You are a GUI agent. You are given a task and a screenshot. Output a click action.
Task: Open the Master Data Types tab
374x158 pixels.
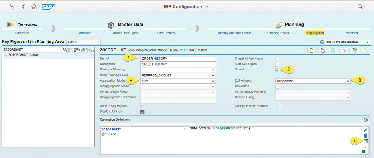click(x=125, y=33)
